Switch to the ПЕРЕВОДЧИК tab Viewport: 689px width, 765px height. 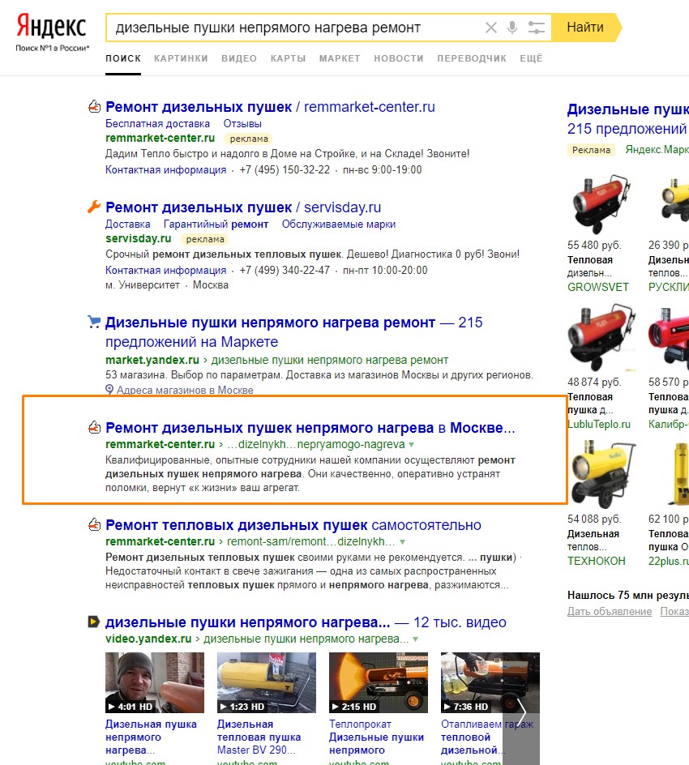pos(472,58)
